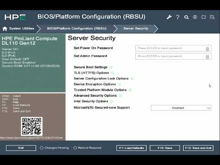Click the Set Admin Password field
The width and height of the screenshot is (220, 165).
tap(173, 56)
